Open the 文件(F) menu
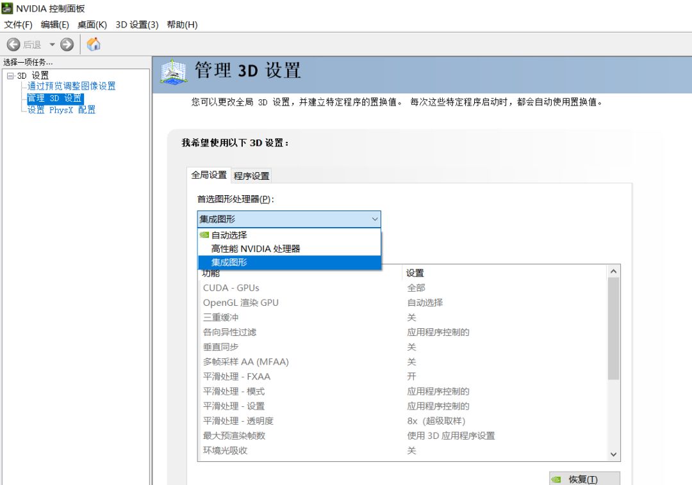This screenshot has width=692, height=485. click(18, 25)
